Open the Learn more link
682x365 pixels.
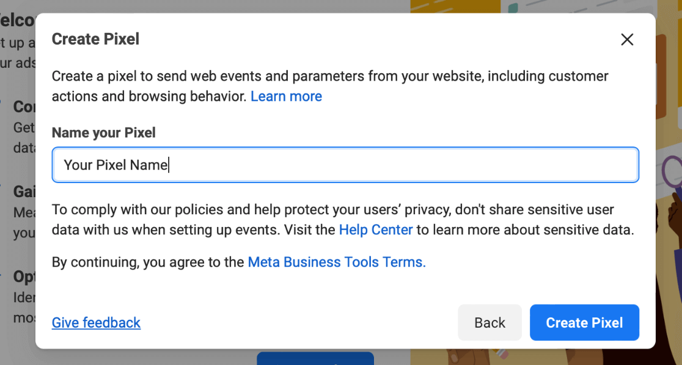(286, 96)
